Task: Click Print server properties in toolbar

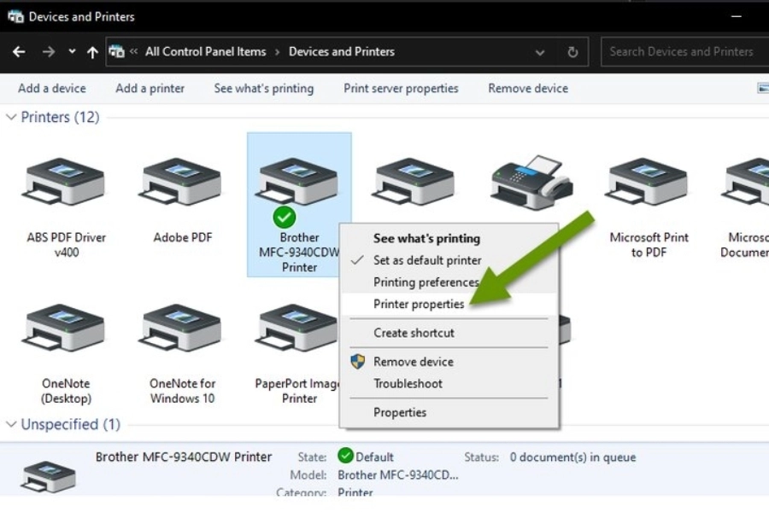Action: 401,89
